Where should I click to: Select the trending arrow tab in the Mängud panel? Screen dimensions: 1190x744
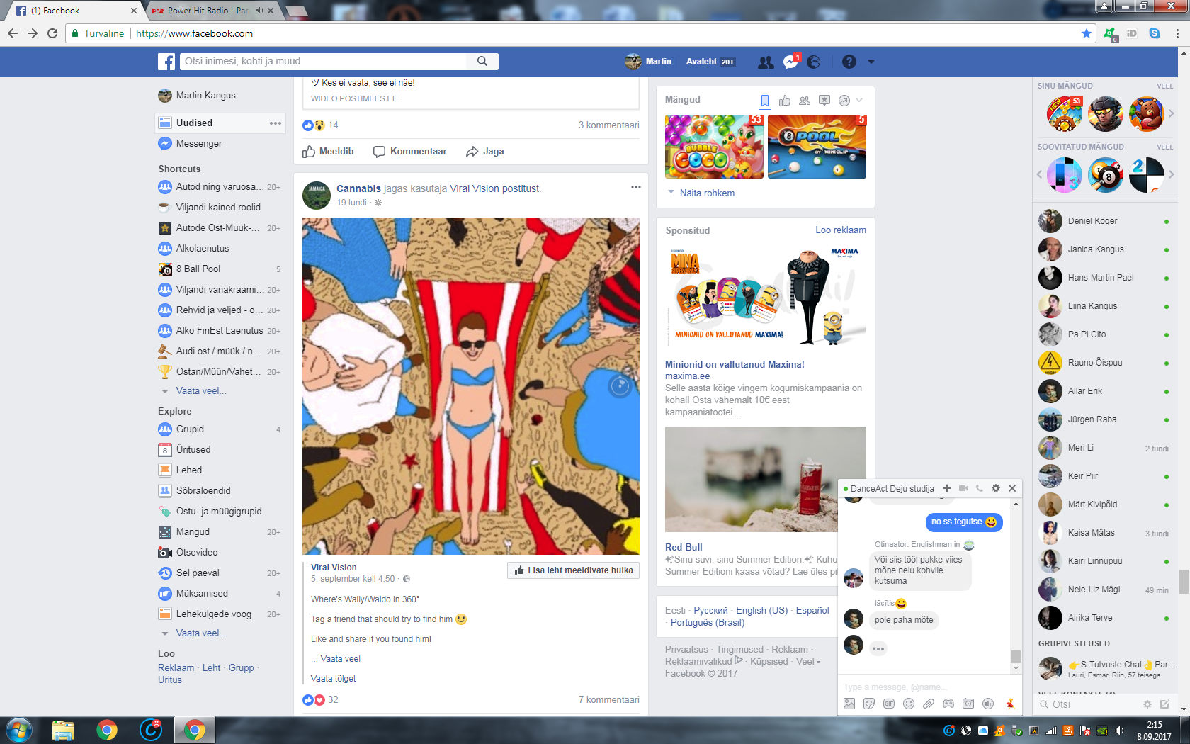pyautogui.click(x=844, y=101)
